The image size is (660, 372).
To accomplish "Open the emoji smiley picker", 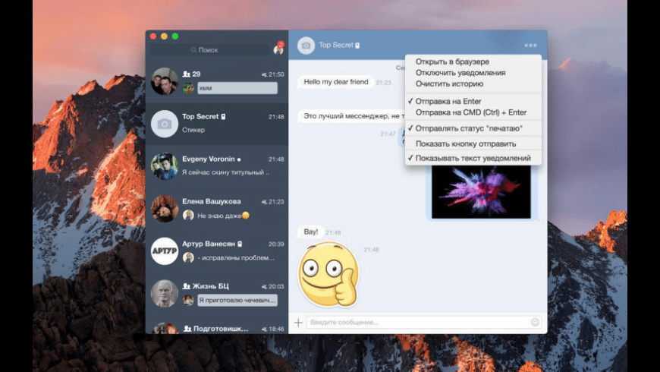I will pyautogui.click(x=535, y=323).
